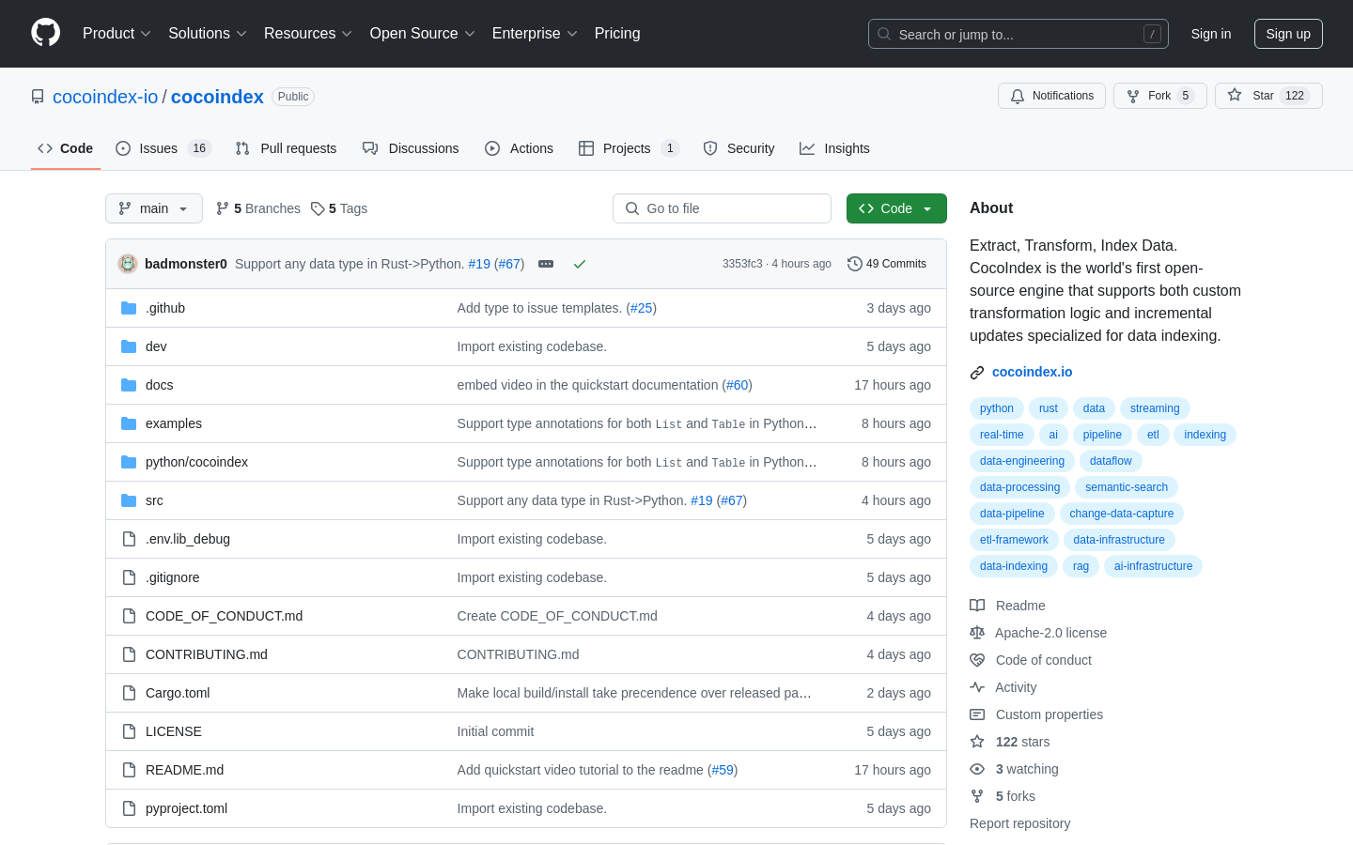
Task: Click the file icon for Cargo.toml
Action: [x=129, y=693]
